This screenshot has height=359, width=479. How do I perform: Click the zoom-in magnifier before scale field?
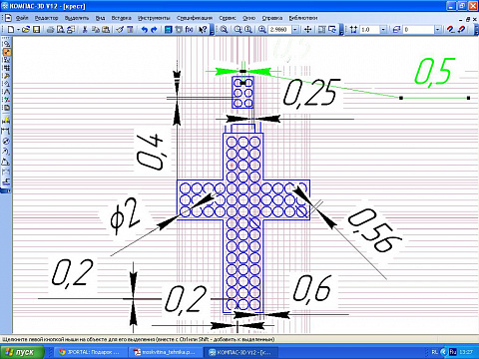coord(262,30)
